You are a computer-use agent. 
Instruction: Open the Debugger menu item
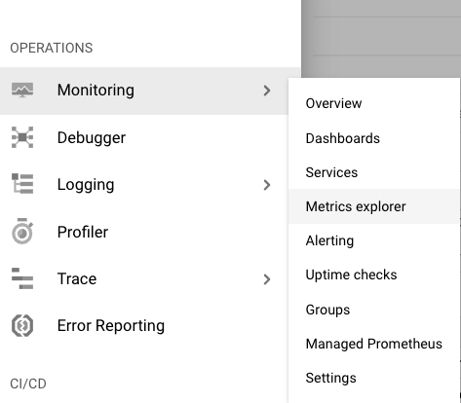pos(144,137)
